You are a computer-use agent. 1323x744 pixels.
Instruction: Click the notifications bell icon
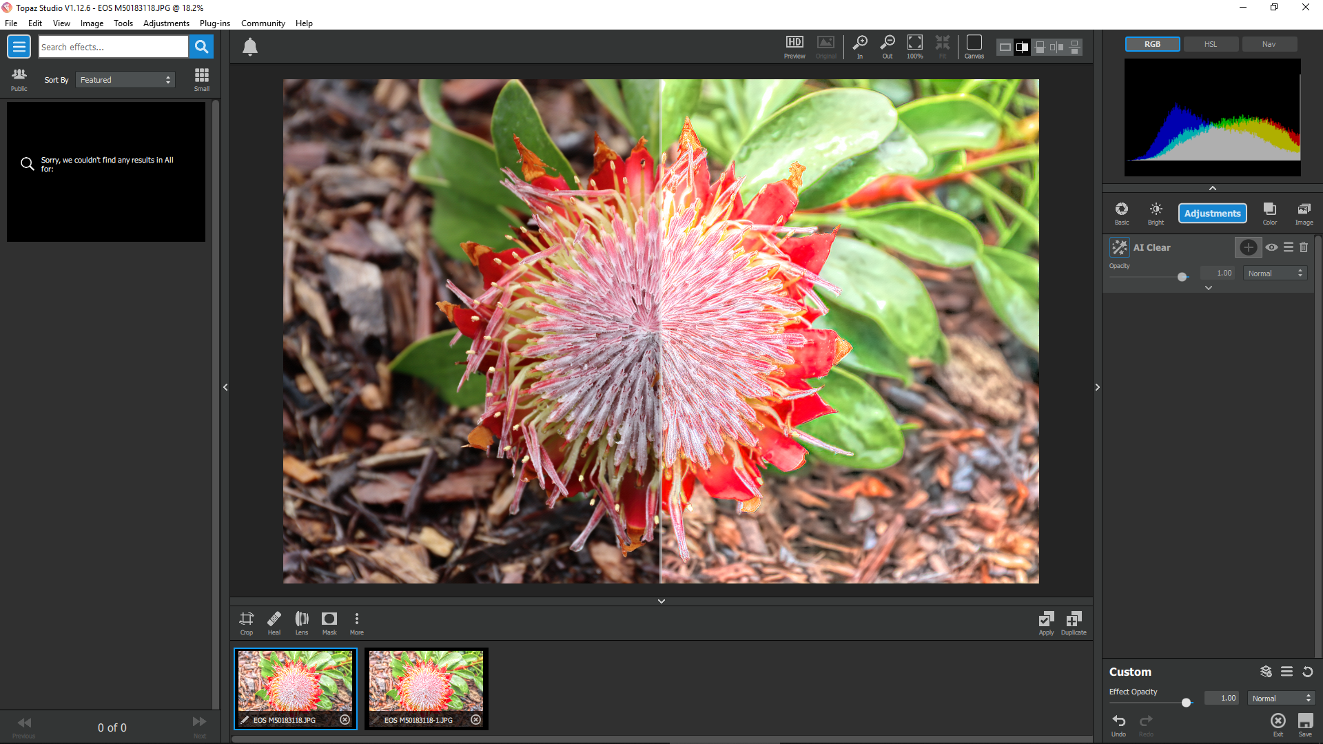pos(250,47)
